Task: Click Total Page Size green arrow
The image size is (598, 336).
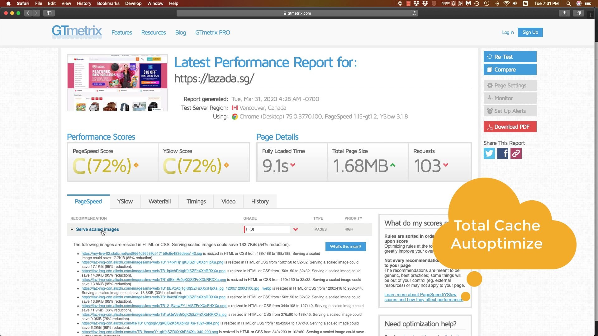Action: (x=393, y=165)
